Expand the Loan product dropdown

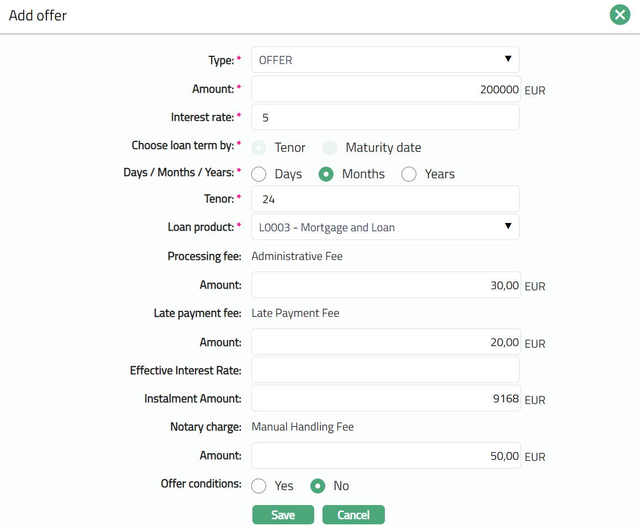point(385,227)
